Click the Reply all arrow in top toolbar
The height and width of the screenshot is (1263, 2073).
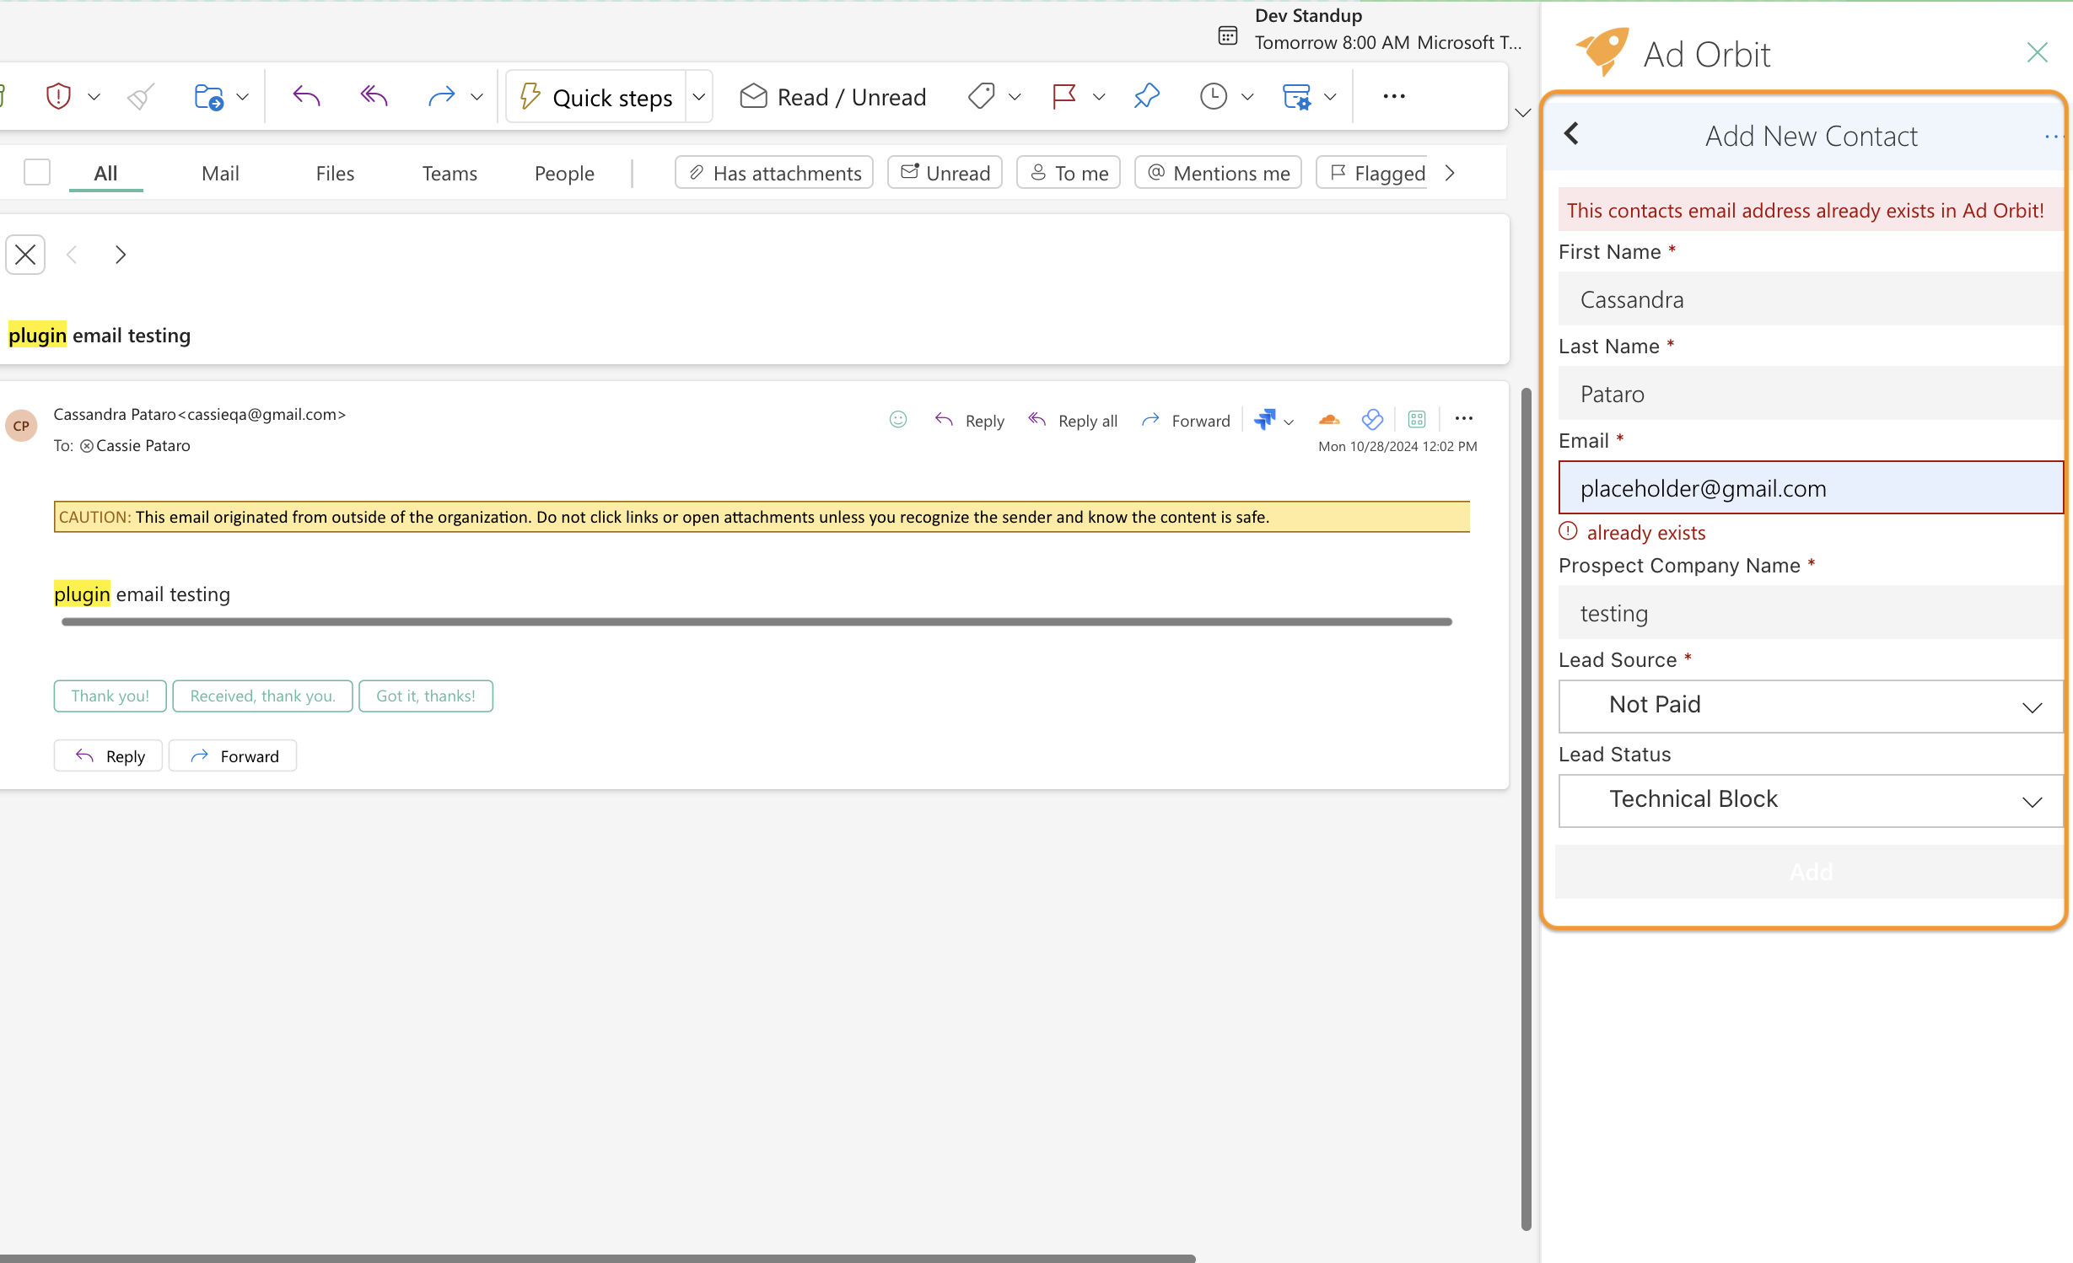(x=374, y=97)
